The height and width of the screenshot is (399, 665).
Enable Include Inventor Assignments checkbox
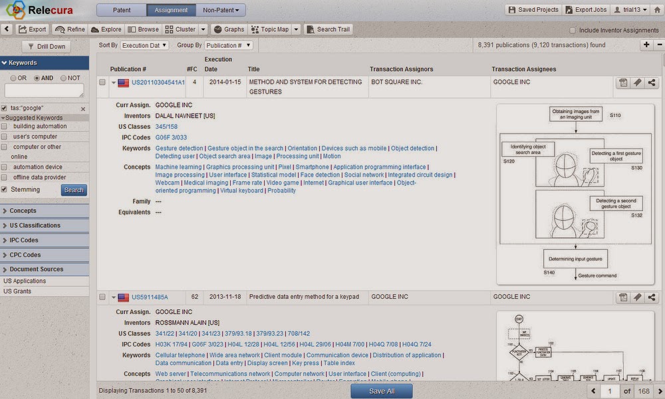(572, 31)
